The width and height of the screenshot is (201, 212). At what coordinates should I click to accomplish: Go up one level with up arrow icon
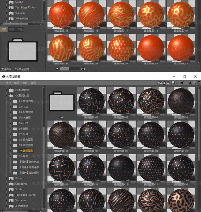[190, 83]
